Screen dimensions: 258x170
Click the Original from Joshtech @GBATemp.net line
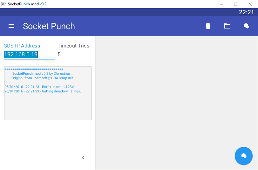(x=42, y=78)
